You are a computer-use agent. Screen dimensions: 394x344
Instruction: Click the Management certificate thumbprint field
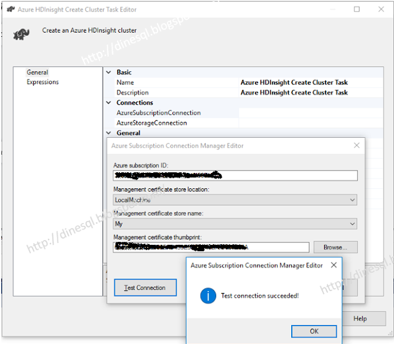(x=211, y=247)
